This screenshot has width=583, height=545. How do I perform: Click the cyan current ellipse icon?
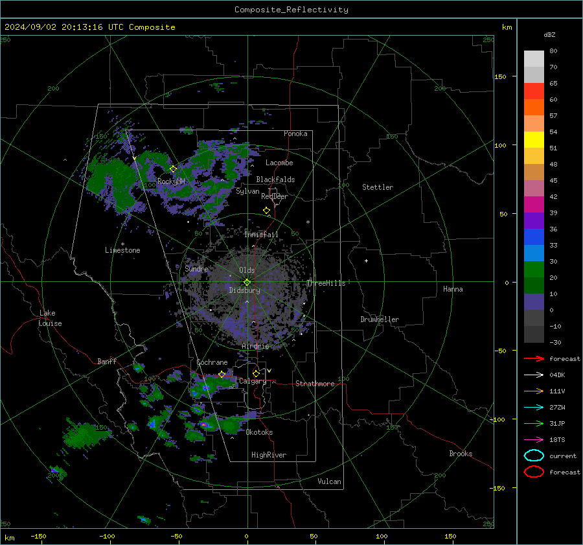pyautogui.click(x=534, y=456)
